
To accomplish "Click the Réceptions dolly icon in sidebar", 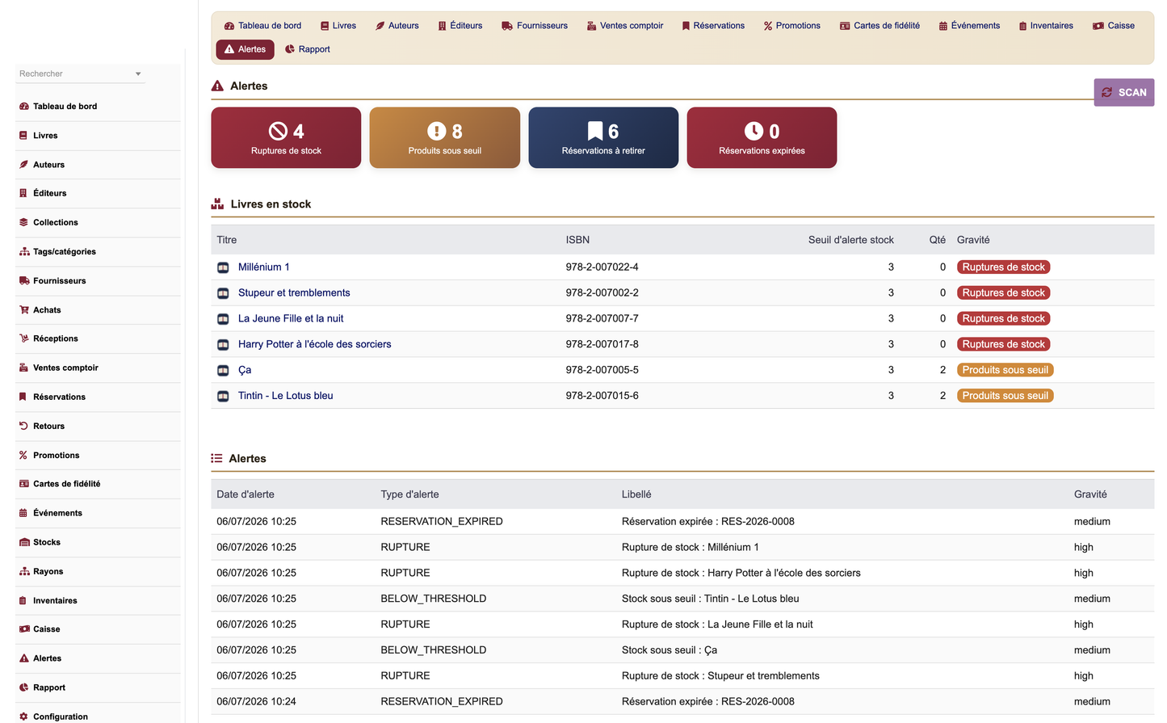I will pyautogui.click(x=23, y=338).
